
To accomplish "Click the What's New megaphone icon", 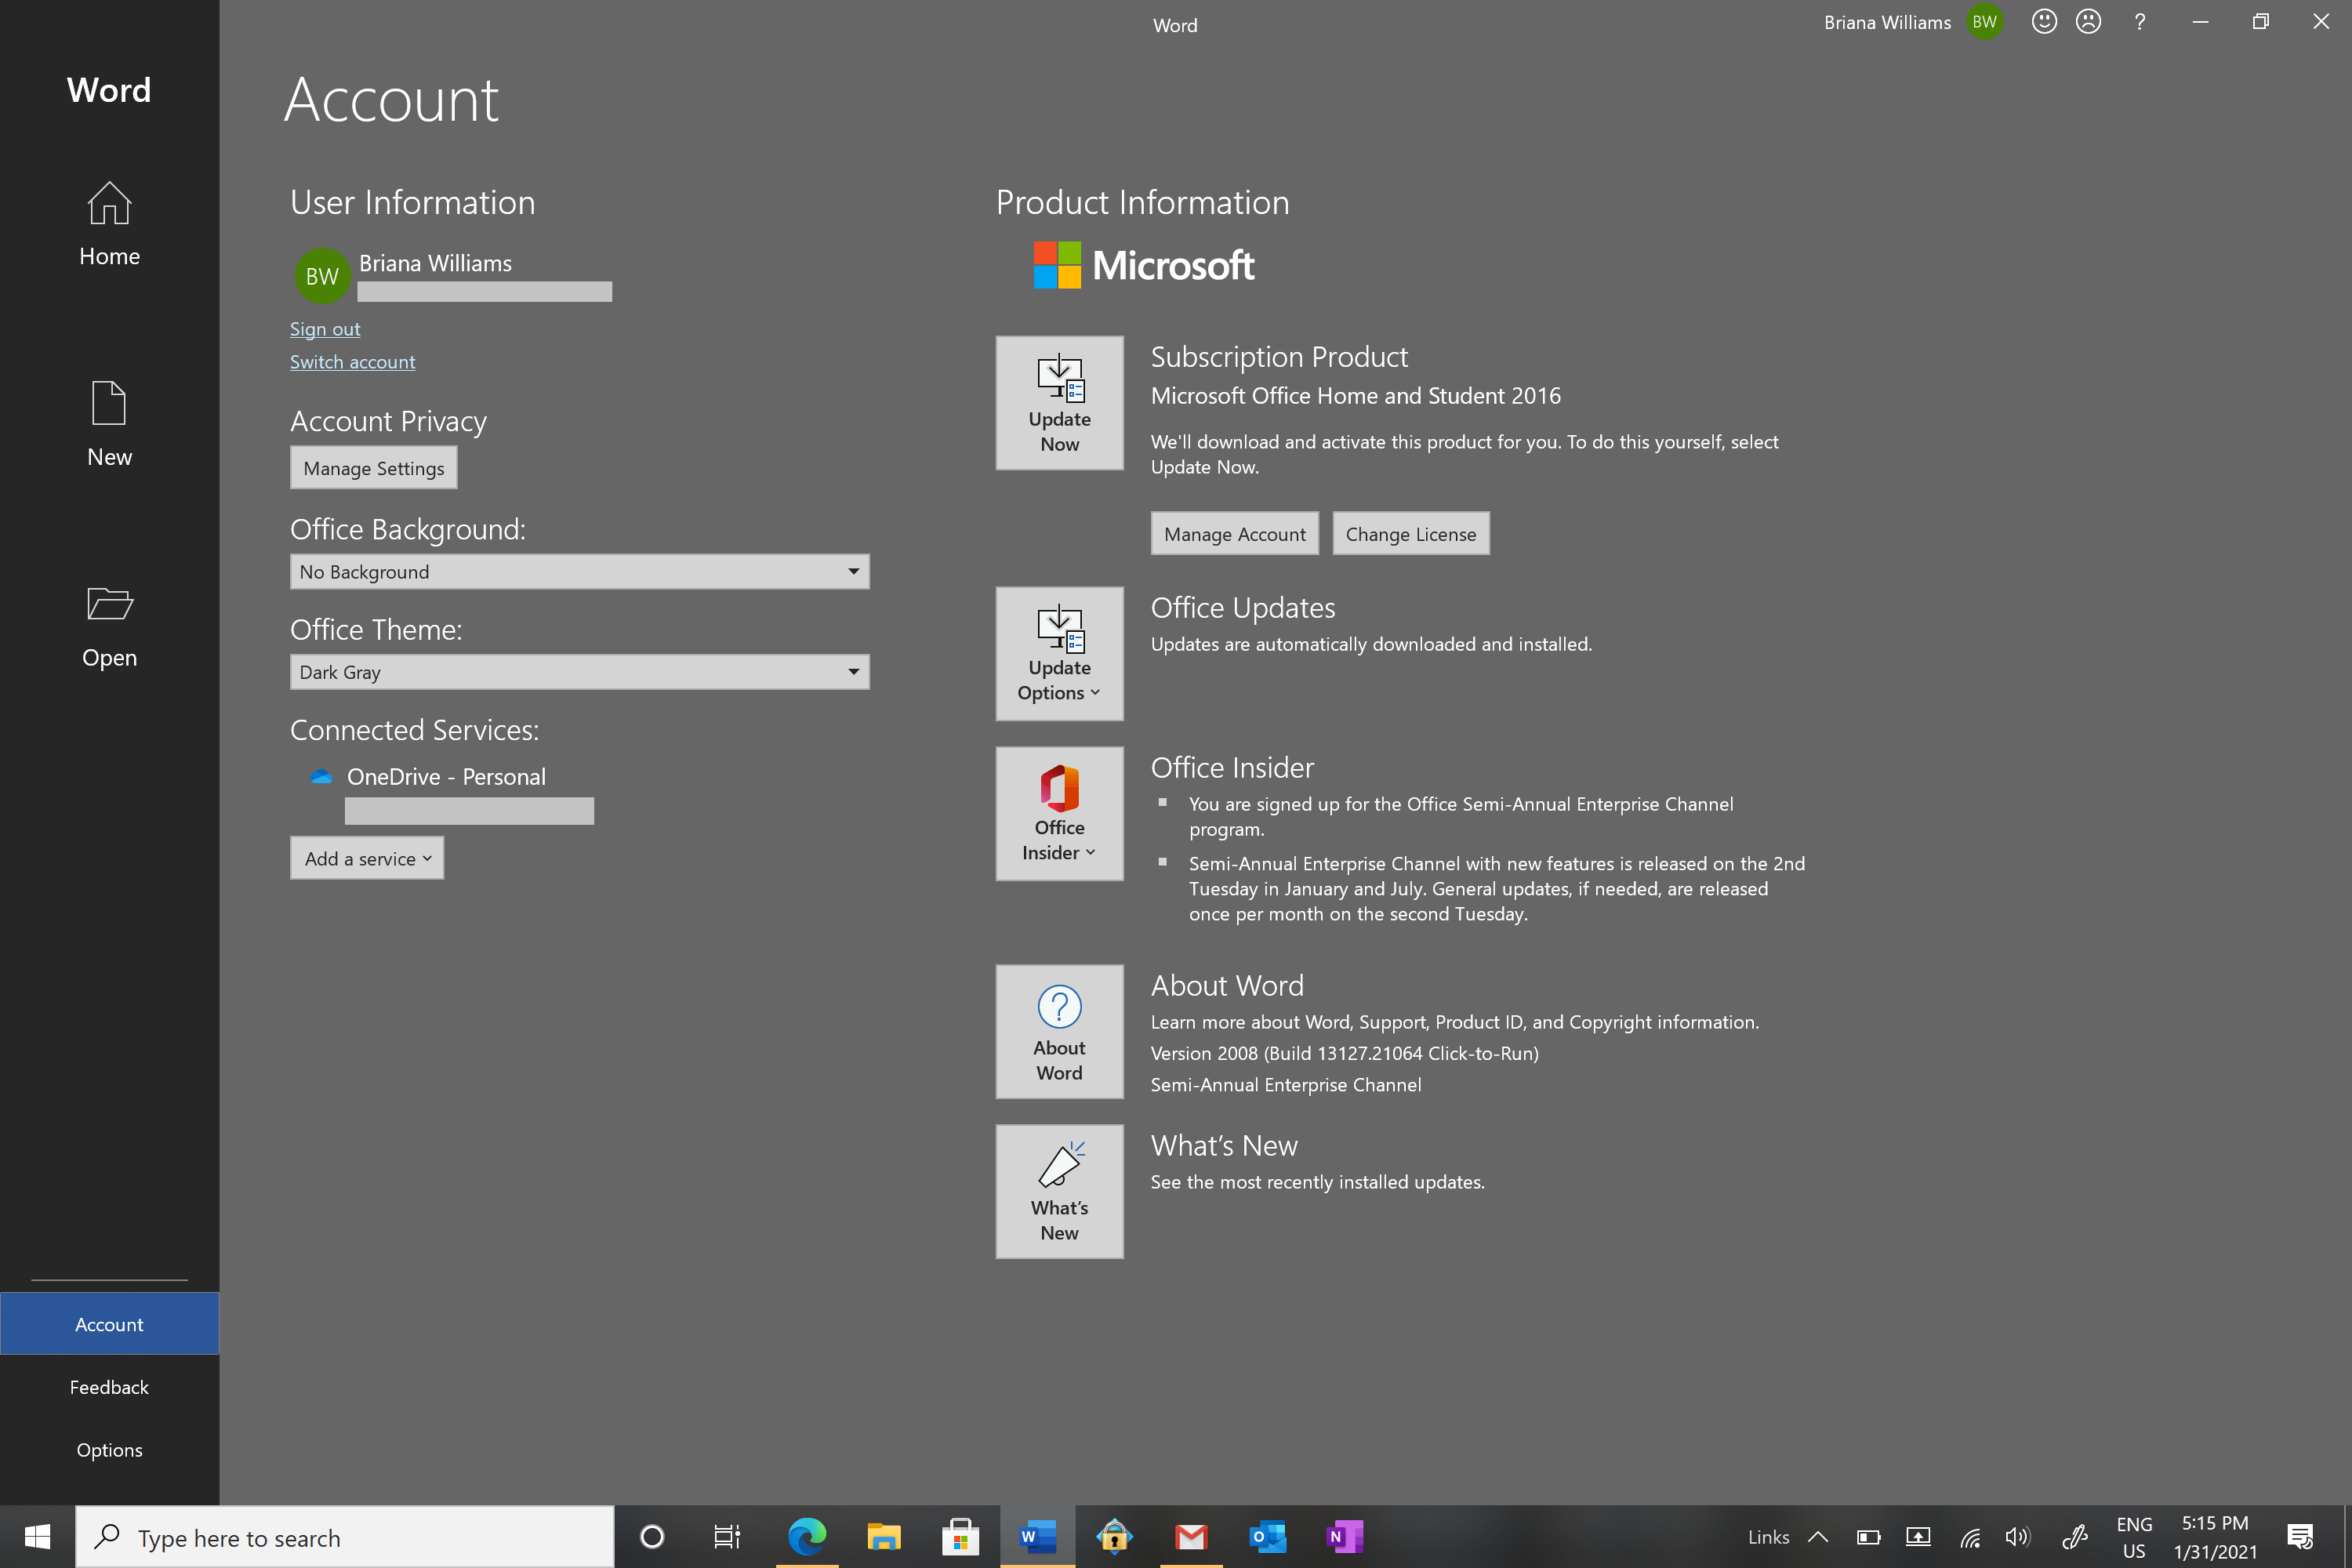I will click(1059, 1166).
